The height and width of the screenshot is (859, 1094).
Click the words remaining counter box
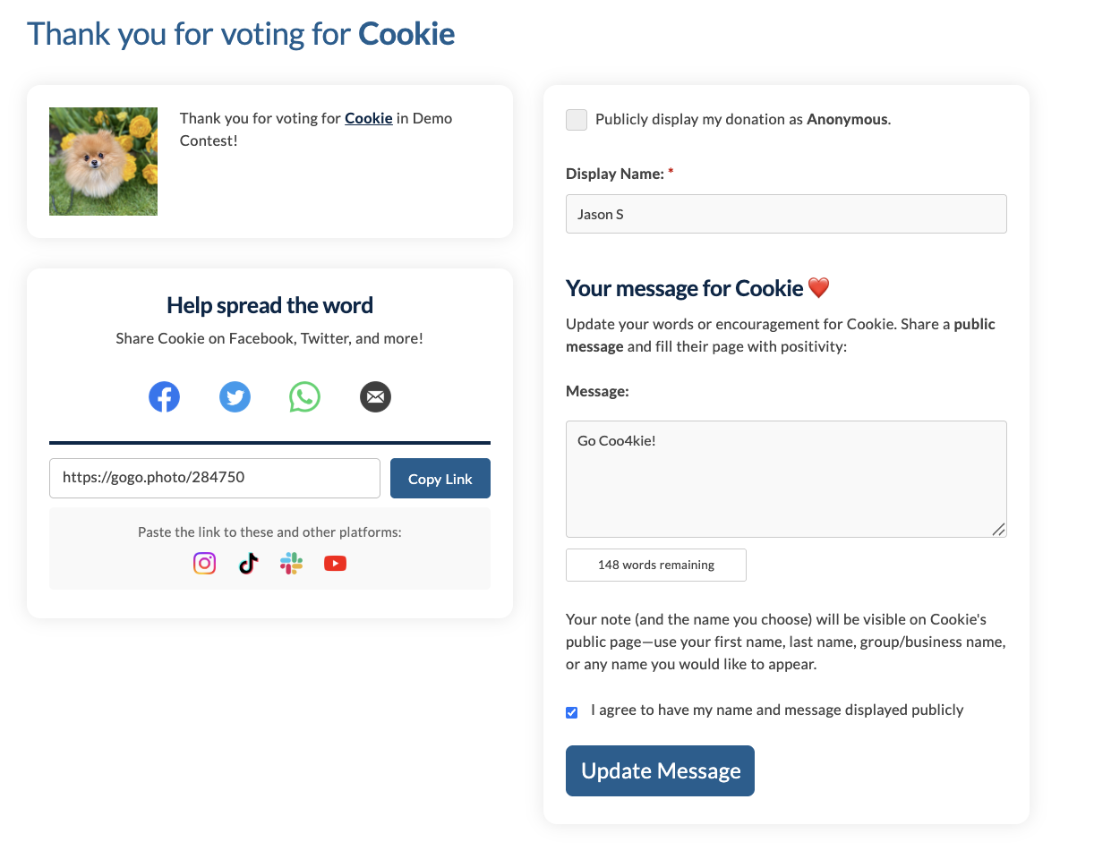pyautogui.click(x=656, y=565)
